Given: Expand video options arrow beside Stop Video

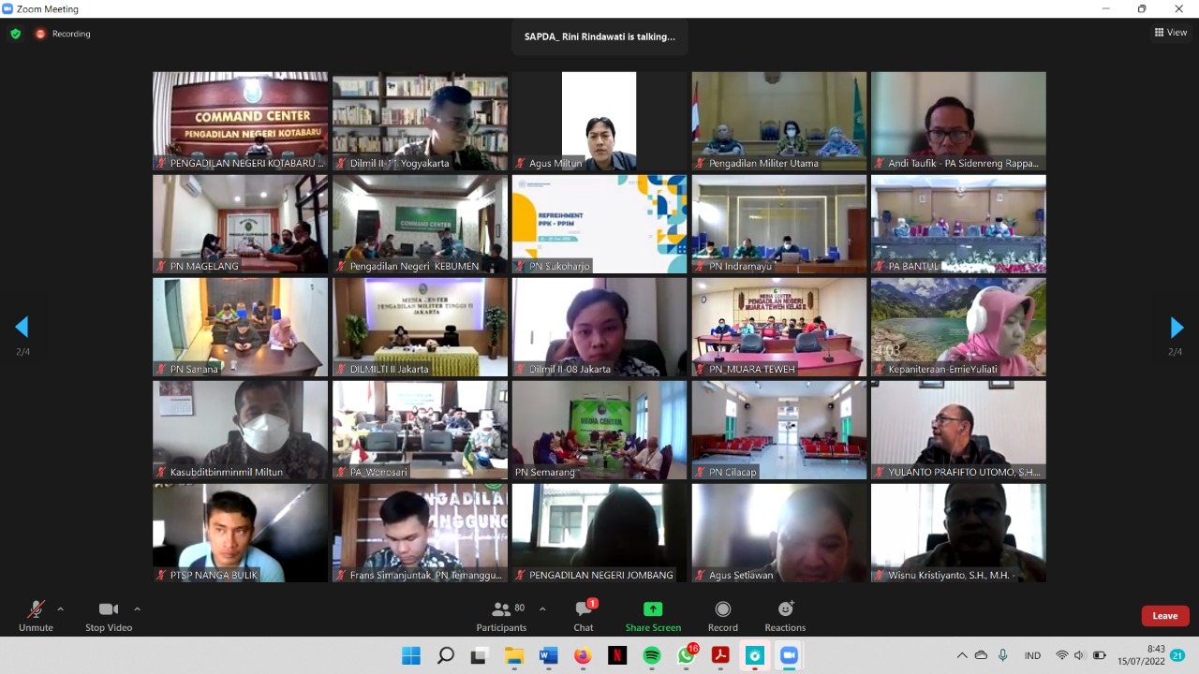Looking at the screenshot, I should (x=137, y=609).
